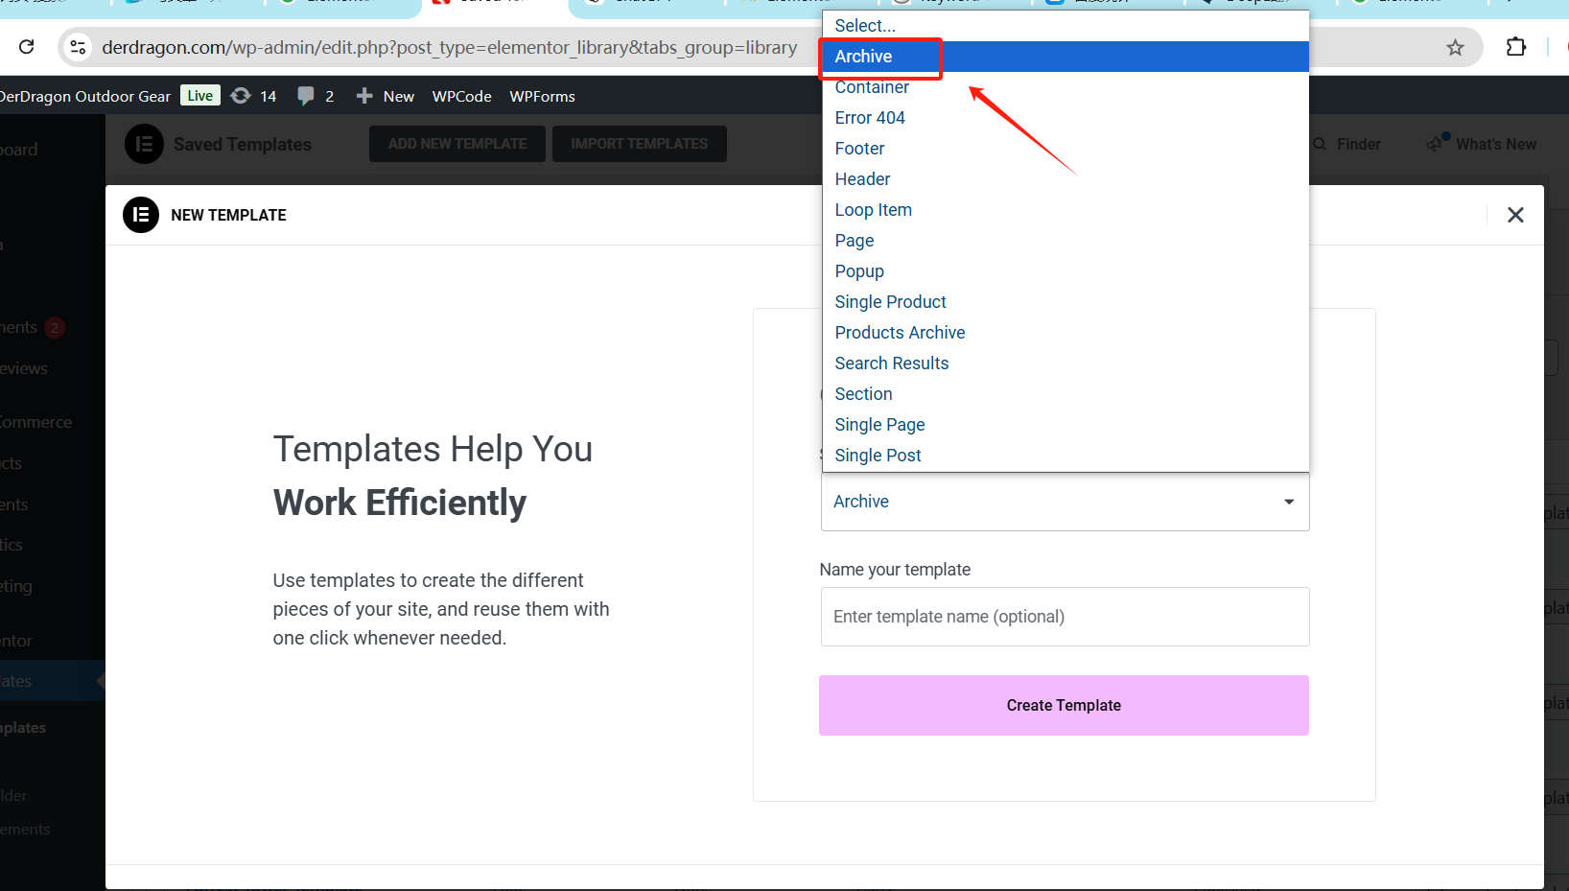Click the ADD NEW TEMPLATE button
This screenshot has height=891, width=1569.
click(457, 144)
